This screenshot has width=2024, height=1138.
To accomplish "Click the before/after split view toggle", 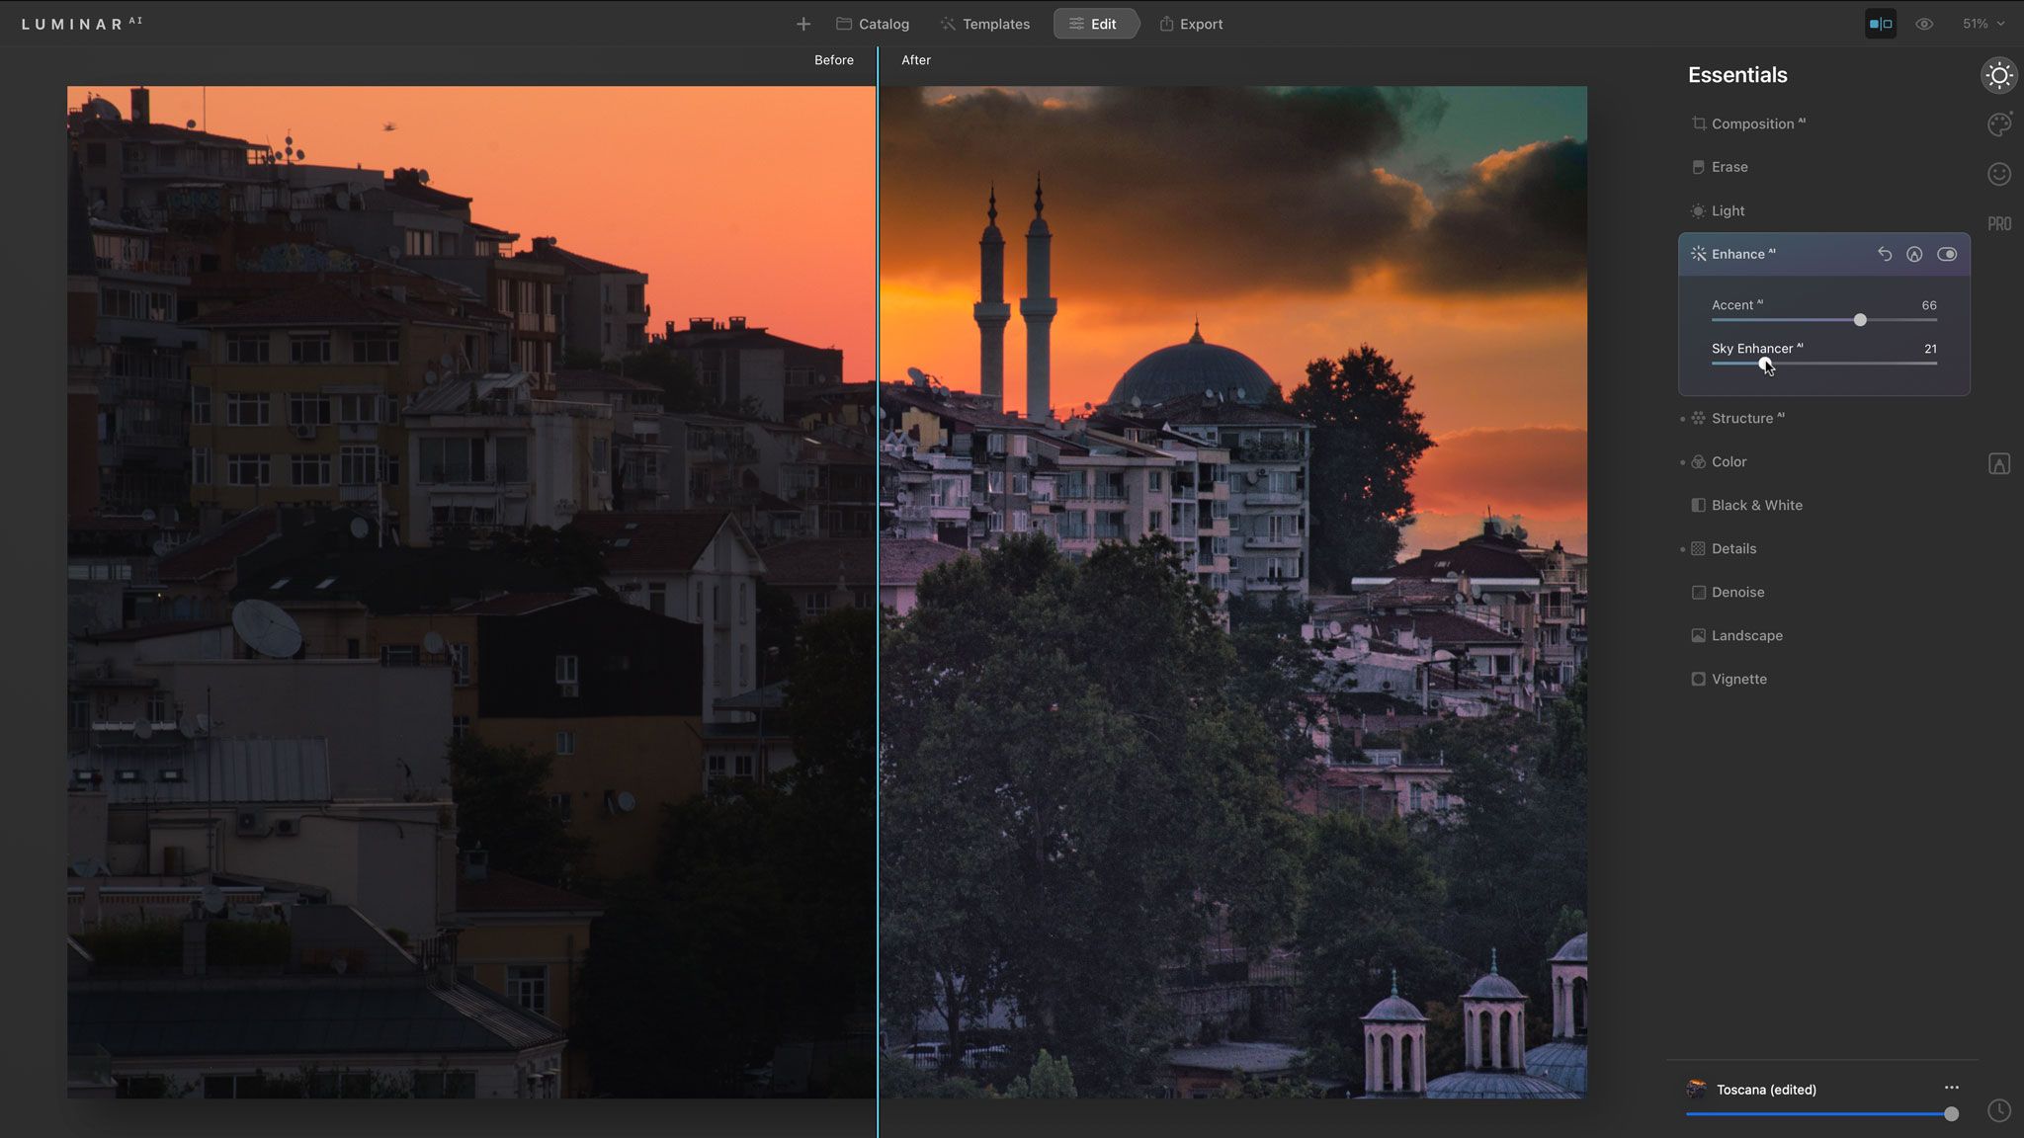I will point(1879,22).
